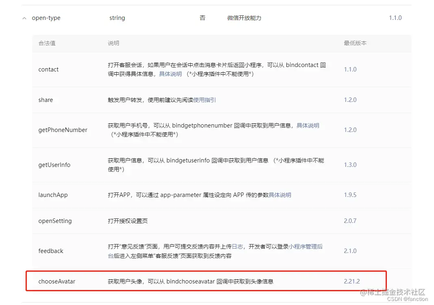
Task: Select the 'feedback' value cell
Action: pyautogui.click(x=51, y=251)
